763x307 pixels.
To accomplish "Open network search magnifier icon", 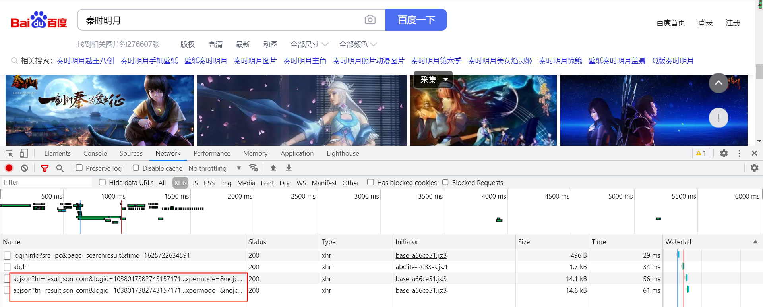I will point(60,168).
